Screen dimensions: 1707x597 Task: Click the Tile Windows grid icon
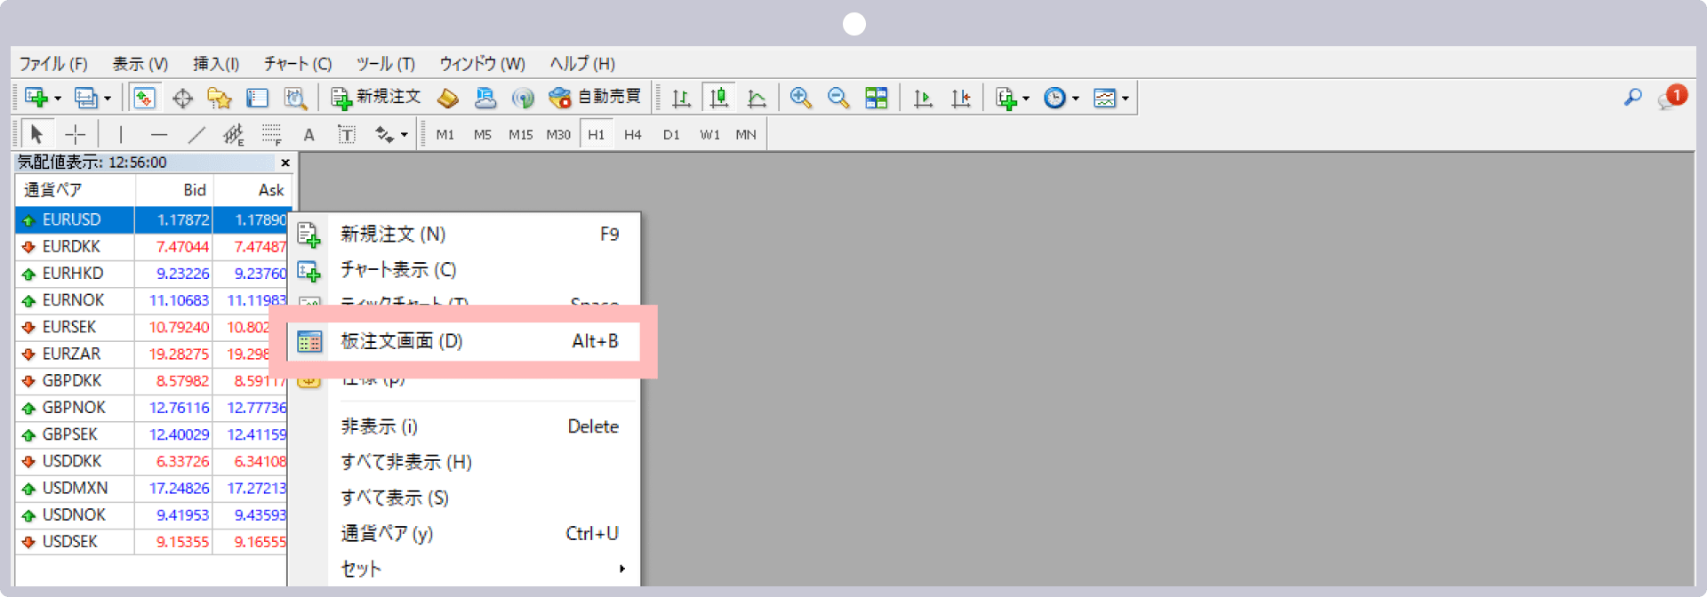[876, 98]
